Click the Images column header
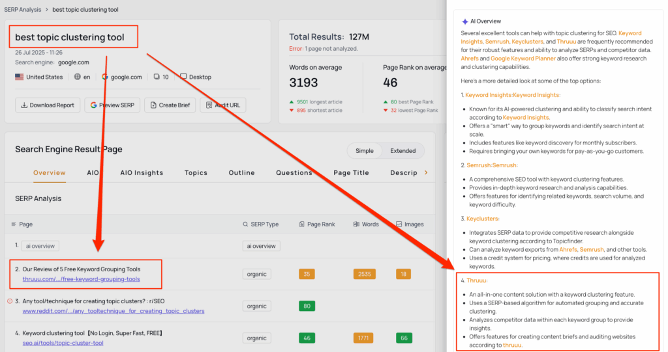Screen dimensions: 668x352 click(x=410, y=224)
